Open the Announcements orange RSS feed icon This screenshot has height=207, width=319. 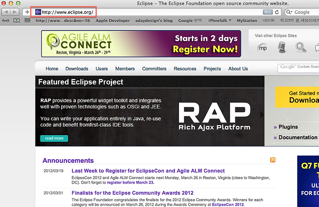(x=272, y=160)
